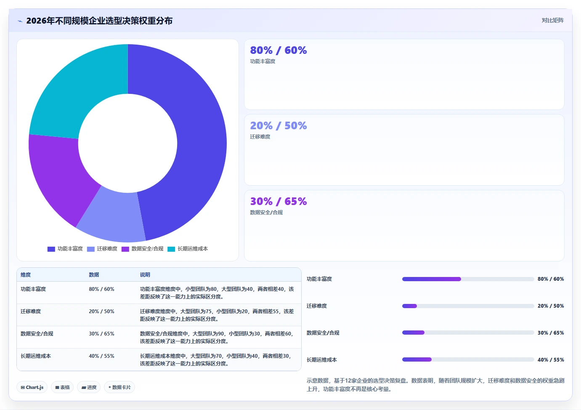
Task: Click the 40% / 55% table cell
Action: click(x=101, y=356)
